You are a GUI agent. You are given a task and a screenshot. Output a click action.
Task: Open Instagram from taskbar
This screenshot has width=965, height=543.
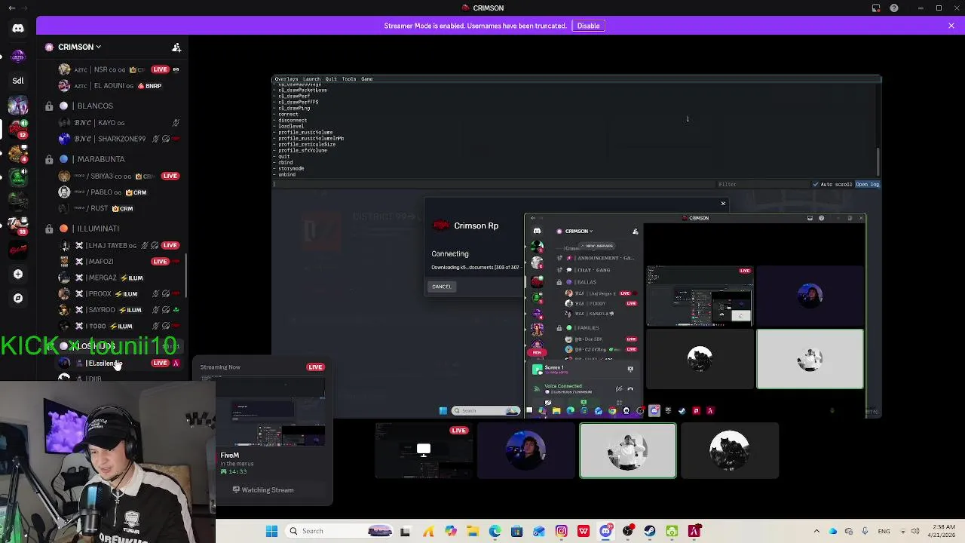pyautogui.click(x=561, y=531)
